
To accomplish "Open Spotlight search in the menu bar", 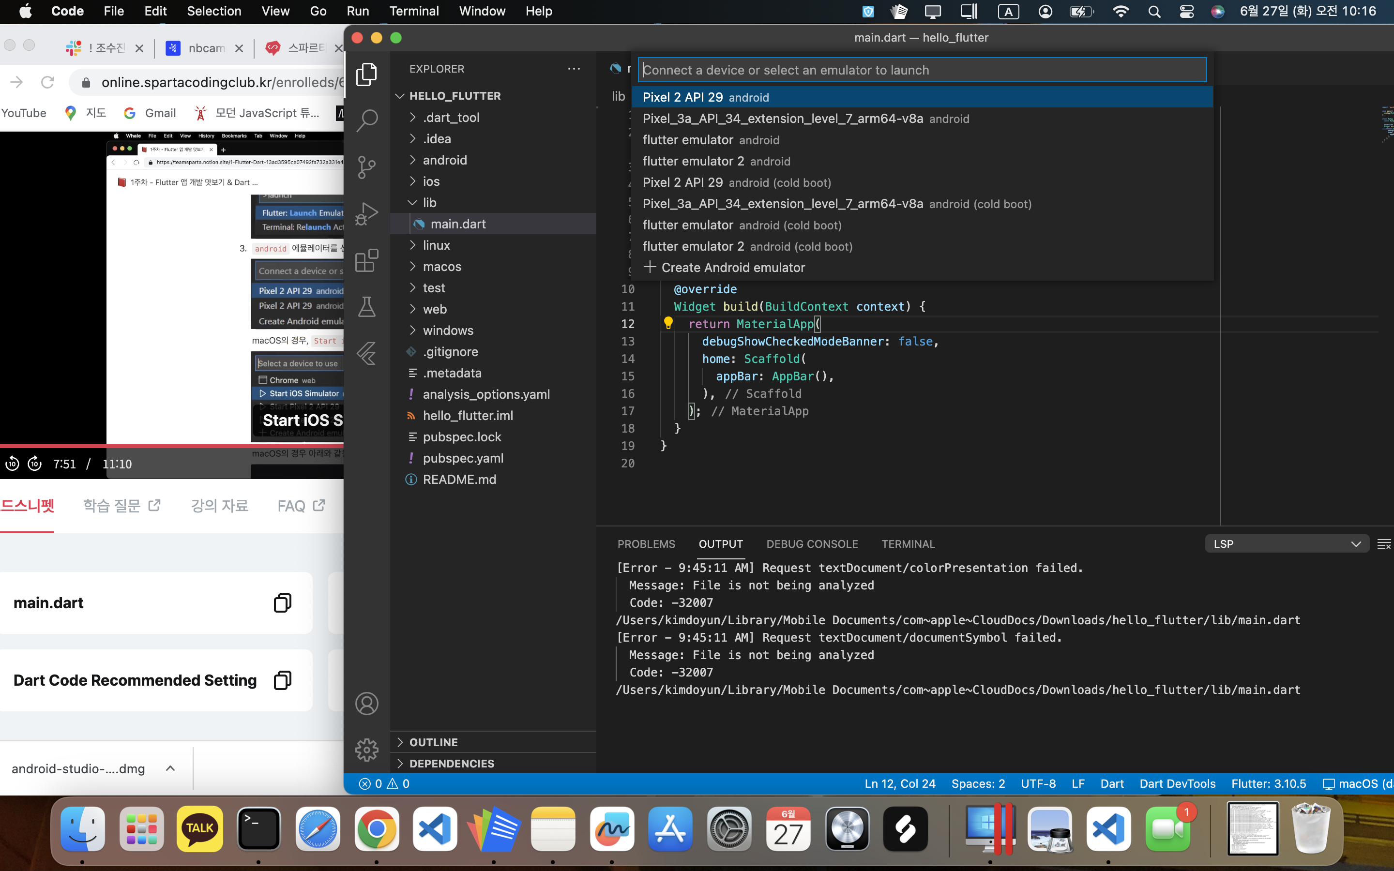I will (1154, 12).
